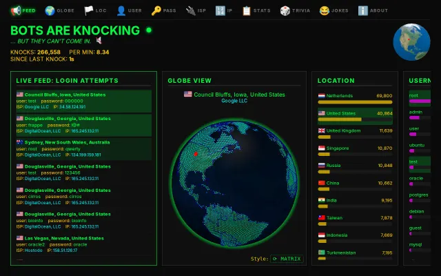Screen dimensions: 441x276
Task: Click the United States yellow count bar
Action: click(x=340, y=119)
